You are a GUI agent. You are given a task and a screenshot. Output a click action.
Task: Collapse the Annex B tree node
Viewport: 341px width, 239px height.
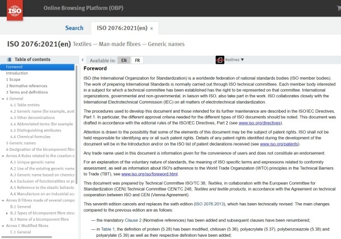click(x=3, y=200)
